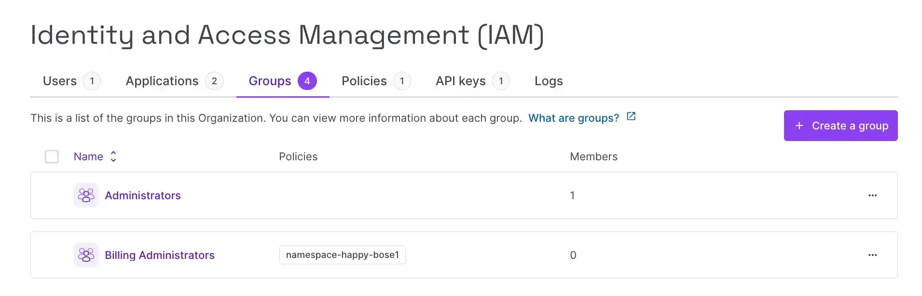The height and width of the screenshot is (296, 922).
Task: Click the Create a group button
Action: (x=840, y=126)
